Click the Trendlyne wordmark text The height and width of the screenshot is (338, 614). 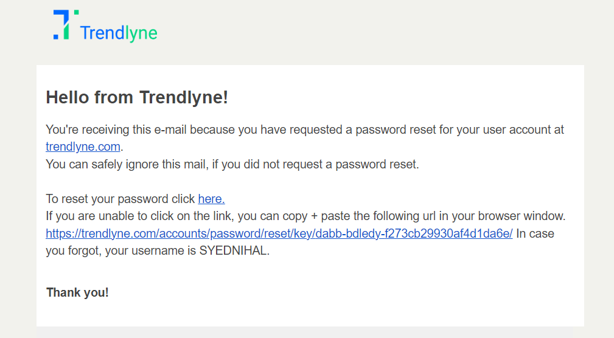tap(119, 33)
